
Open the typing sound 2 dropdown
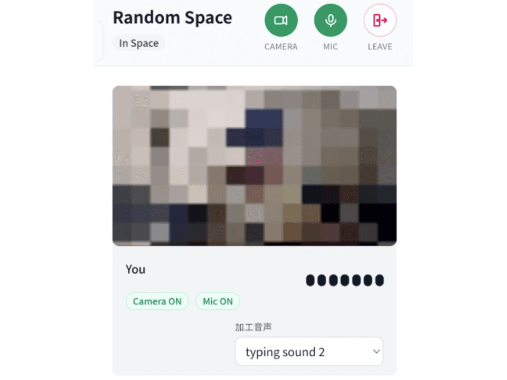click(x=309, y=351)
